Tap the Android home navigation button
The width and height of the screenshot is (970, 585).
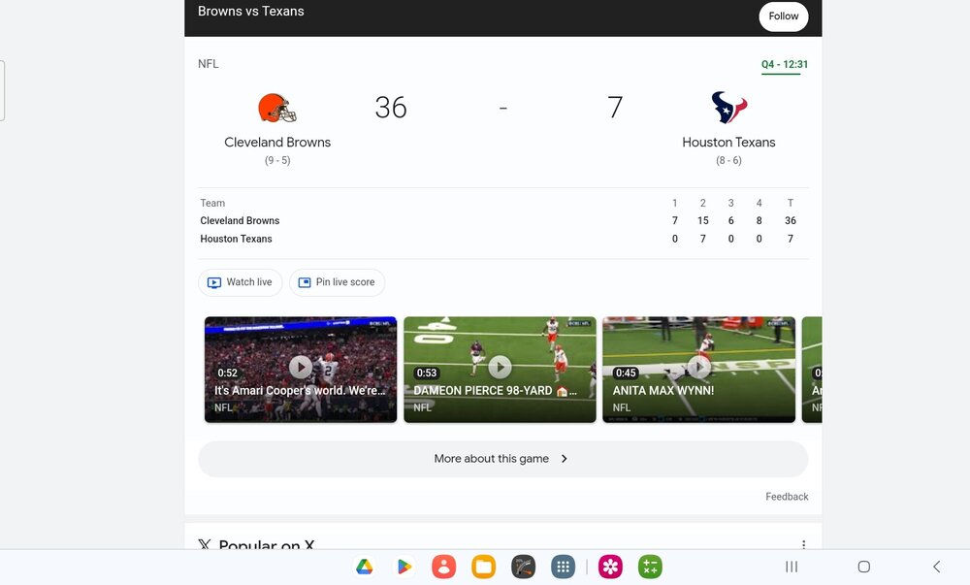[864, 567]
